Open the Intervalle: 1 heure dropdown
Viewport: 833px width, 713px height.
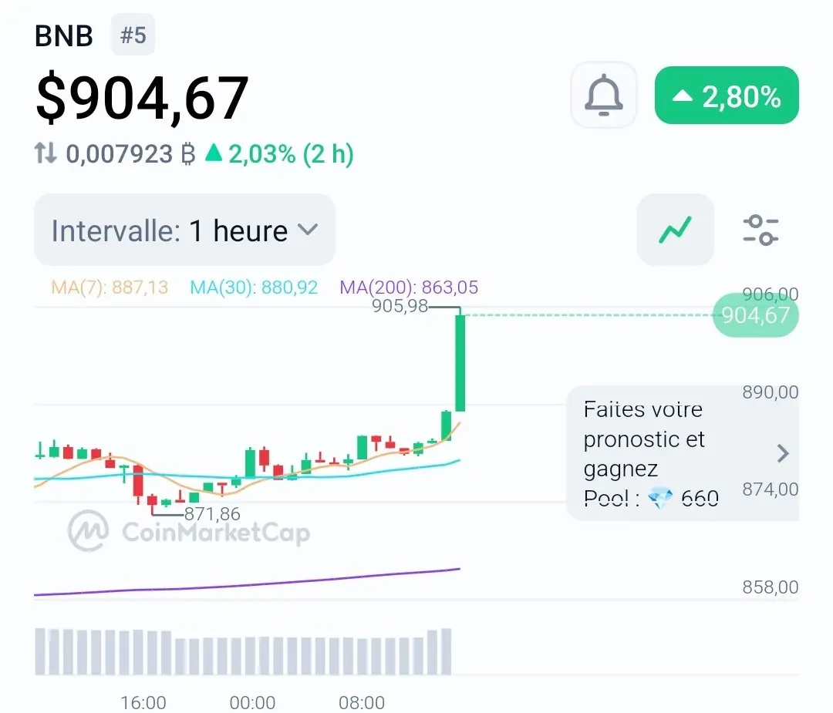[184, 230]
